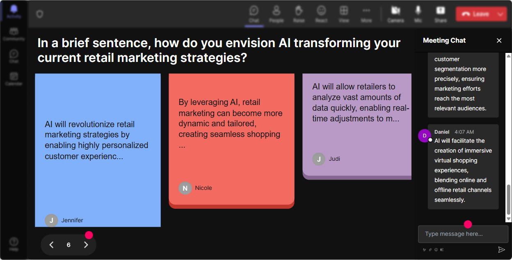Open the Community section in left sidebar
The height and width of the screenshot is (260, 512).
pos(14,34)
